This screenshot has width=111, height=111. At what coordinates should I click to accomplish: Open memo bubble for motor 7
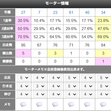click(x=39, y=104)
